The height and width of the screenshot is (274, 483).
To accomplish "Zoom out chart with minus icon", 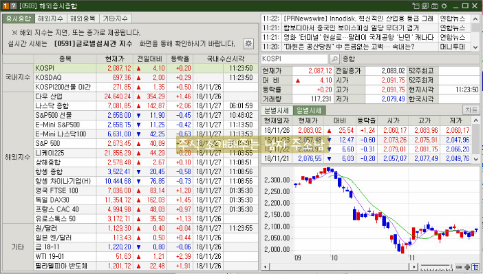I will [x=459, y=267].
